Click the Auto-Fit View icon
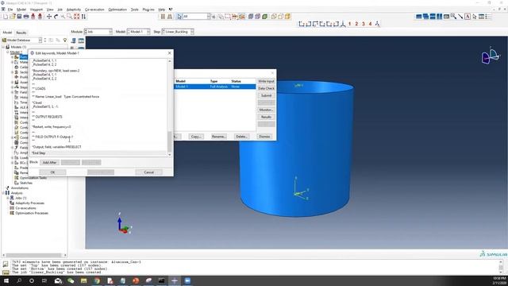This screenshot has width=508, height=286. [76, 17]
